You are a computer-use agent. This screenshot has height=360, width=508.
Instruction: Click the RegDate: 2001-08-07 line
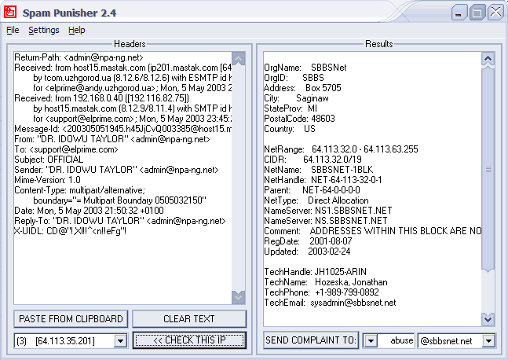pos(308,241)
